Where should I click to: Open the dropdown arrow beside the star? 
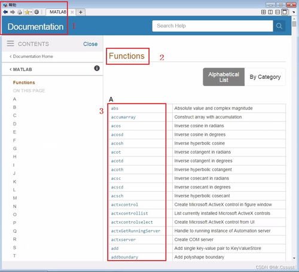31,12
